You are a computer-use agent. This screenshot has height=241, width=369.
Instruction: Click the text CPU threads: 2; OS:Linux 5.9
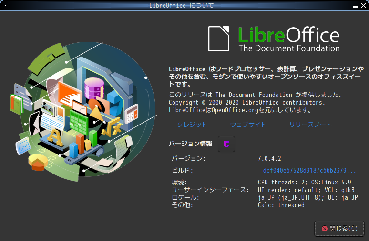(305, 183)
